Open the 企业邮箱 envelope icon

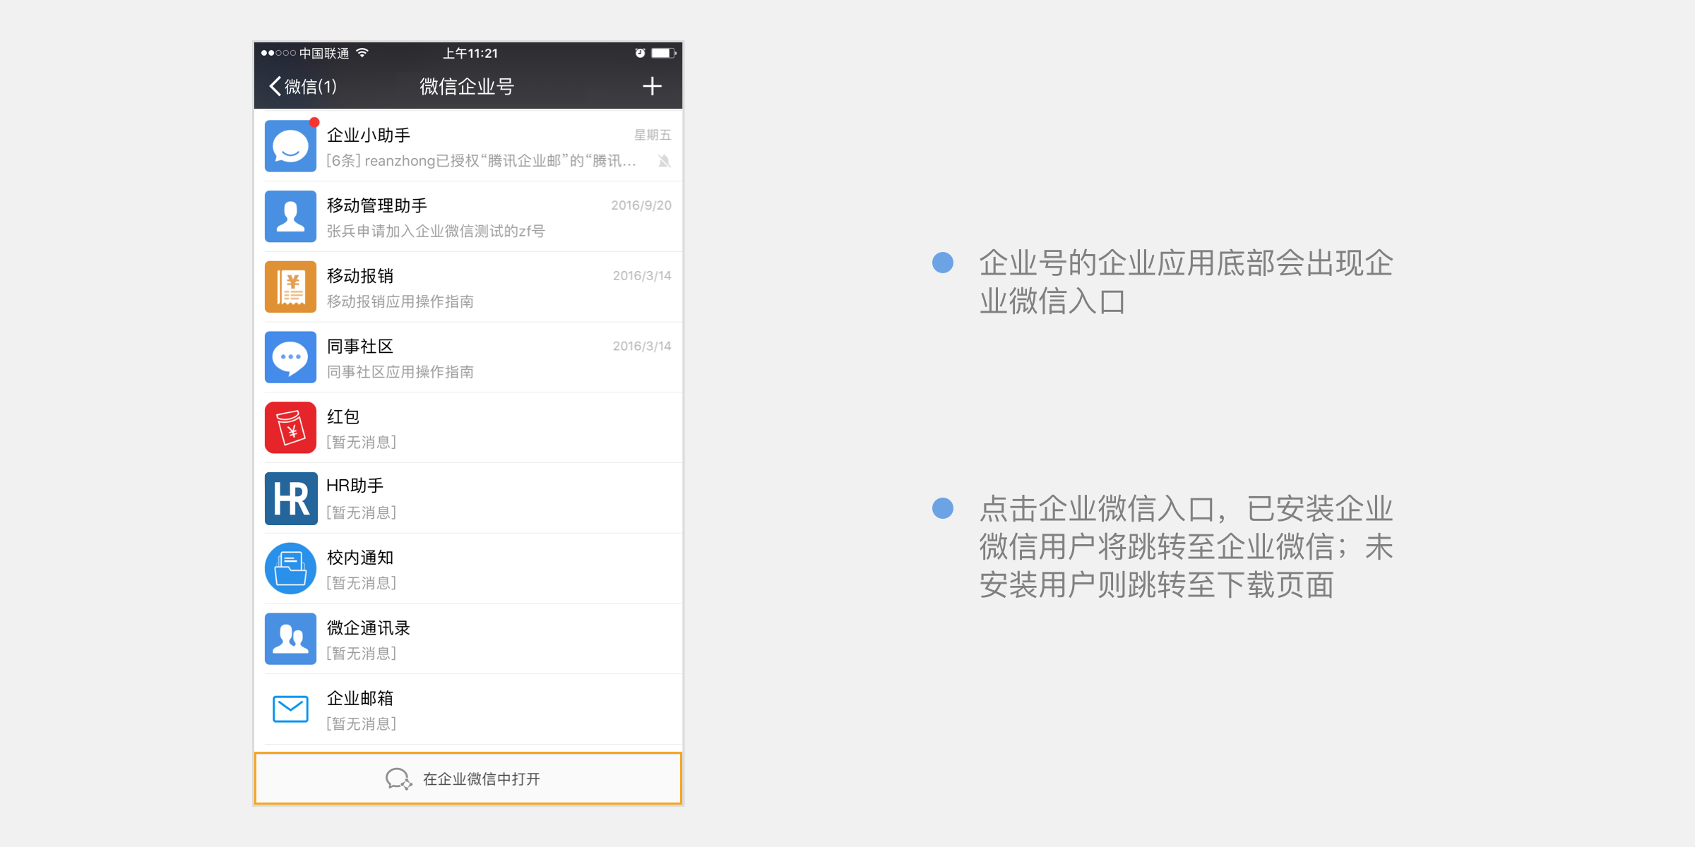tap(290, 709)
